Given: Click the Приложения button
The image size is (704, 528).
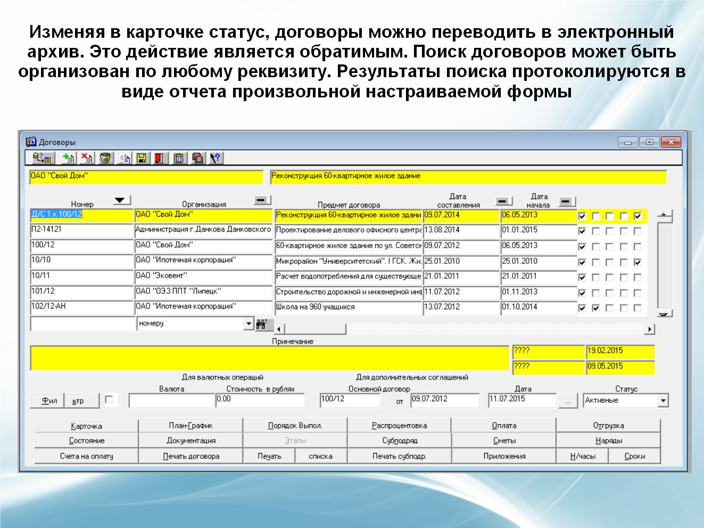Looking at the screenshot, I should pos(504,456).
